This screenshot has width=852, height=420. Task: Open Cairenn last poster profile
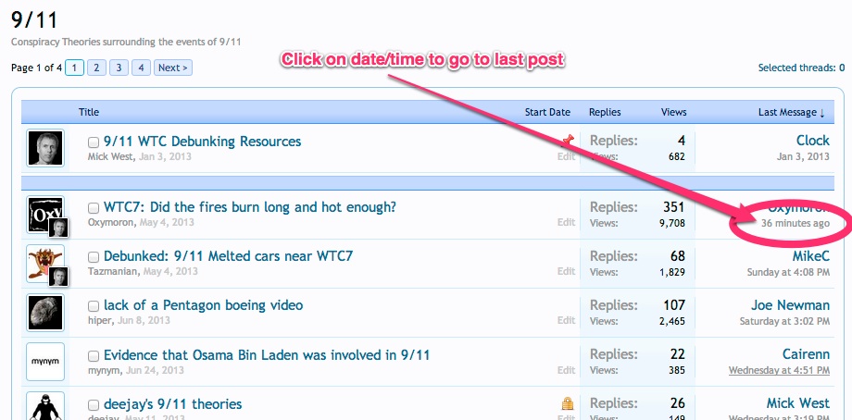(x=806, y=354)
